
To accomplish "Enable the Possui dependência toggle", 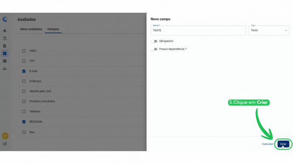I will (154, 49).
